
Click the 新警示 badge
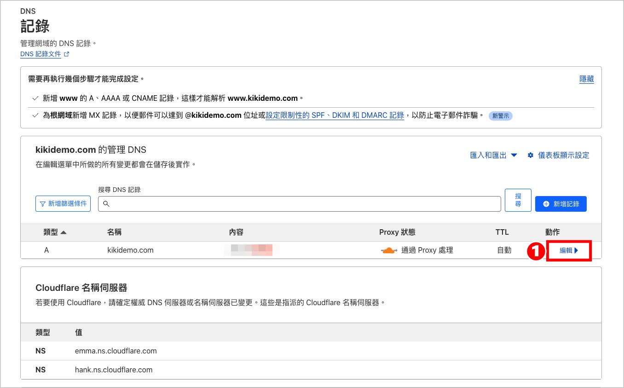[501, 116]
